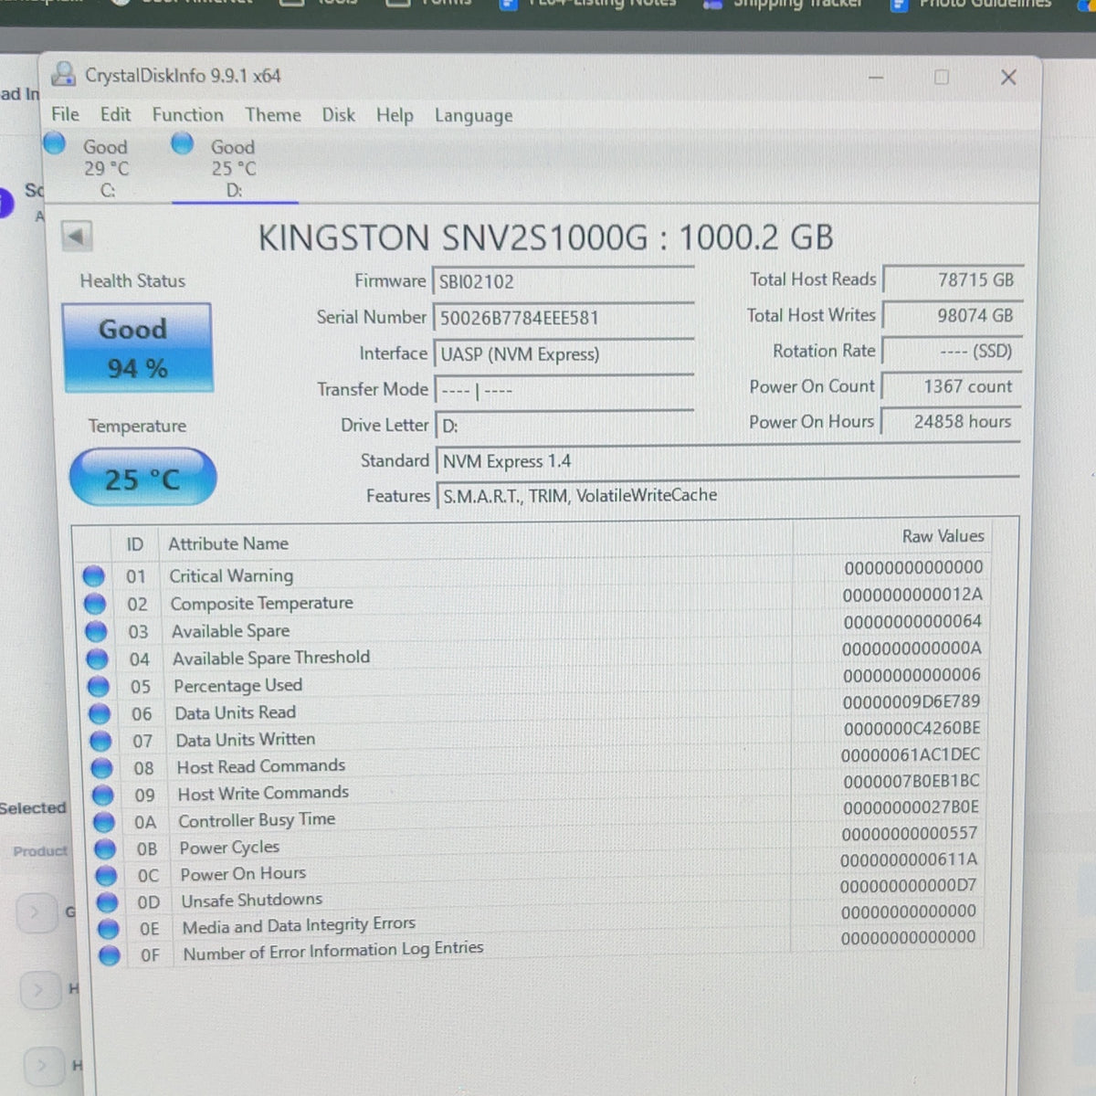The width and height of the screenshot is (1096, 1096).
Task: Maximize the CrystalDiskInfo window
Action: (942, 78)
